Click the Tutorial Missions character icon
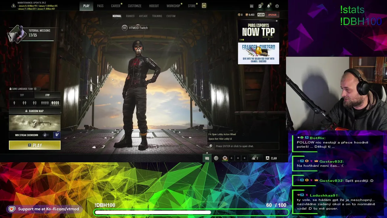This screenshot has height=218, width=387. coord(17,34)
